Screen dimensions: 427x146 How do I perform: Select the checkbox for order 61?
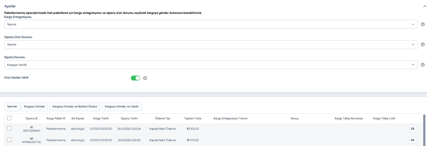(9, 128)
